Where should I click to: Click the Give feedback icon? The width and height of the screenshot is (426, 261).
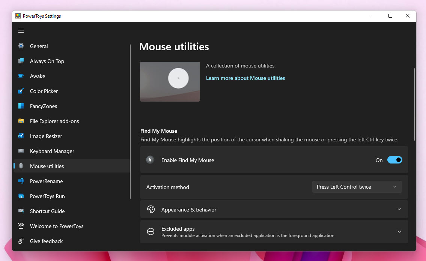tap(21, 241)
